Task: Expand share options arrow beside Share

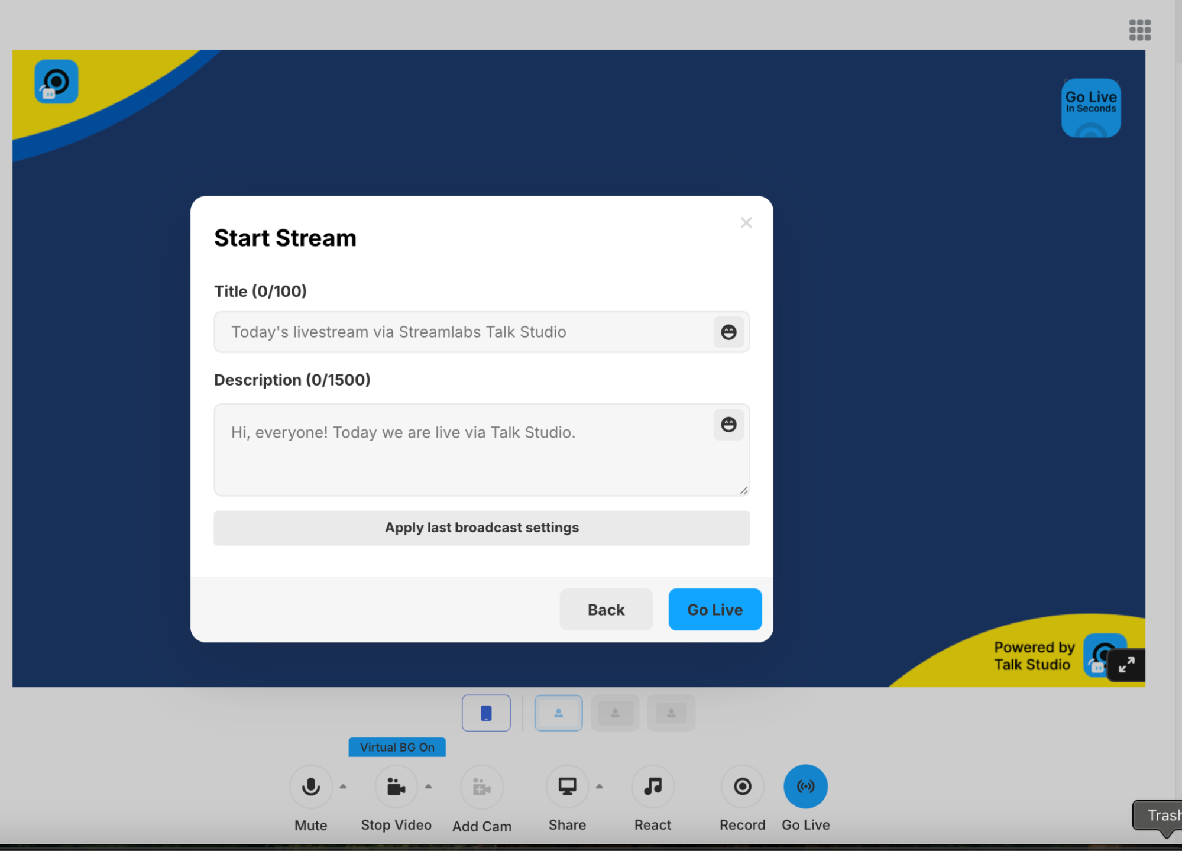Action: click(x=600, y=787)
